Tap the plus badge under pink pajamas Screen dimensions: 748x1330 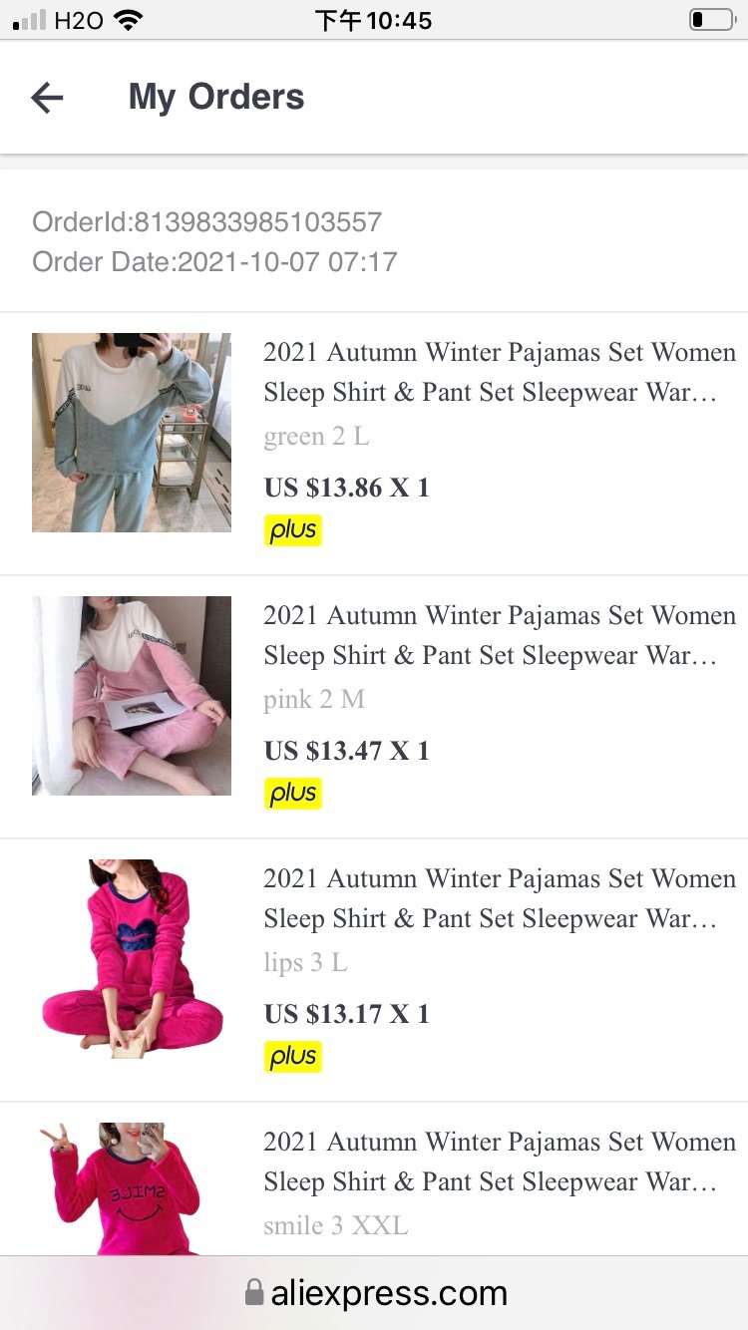[x=293, y=794]
